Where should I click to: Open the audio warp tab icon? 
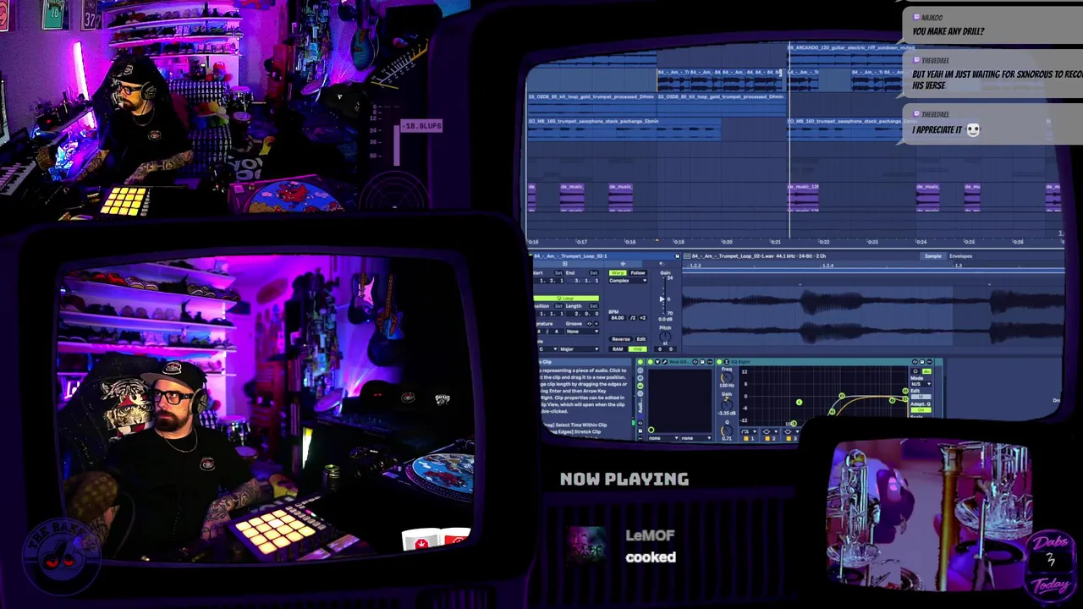pos(623,264)
